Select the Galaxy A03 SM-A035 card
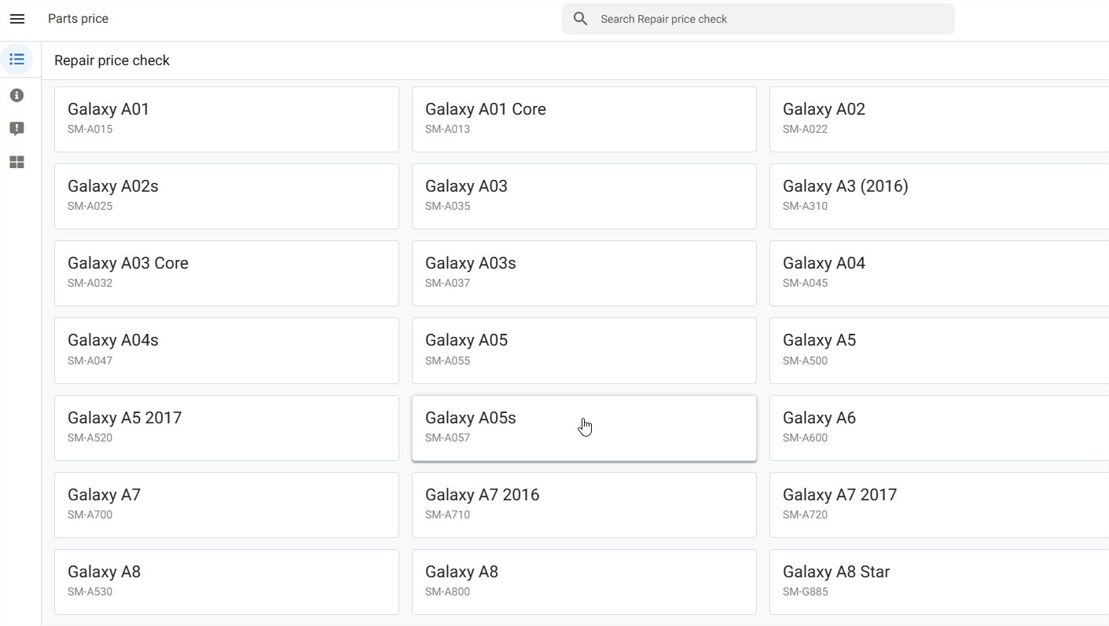Viewport: 1109px width, 626px height. click(x=584, y=196)
